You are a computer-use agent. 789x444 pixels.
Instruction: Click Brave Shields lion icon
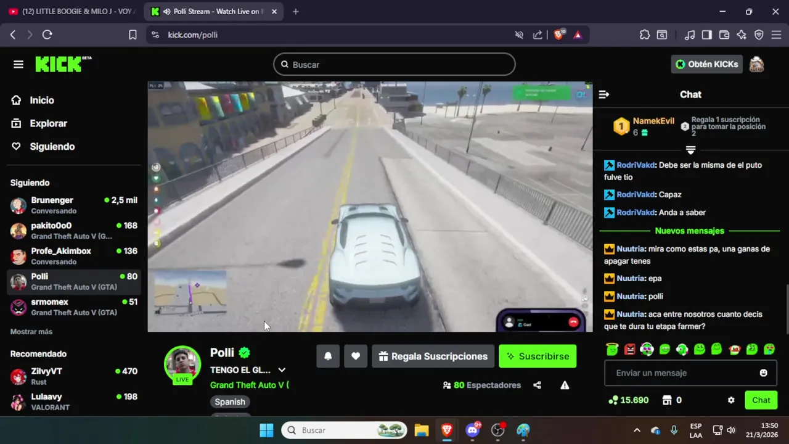(558, 35)
